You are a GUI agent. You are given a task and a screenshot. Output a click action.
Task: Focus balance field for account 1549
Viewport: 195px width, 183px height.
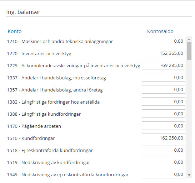coord(164,174)
